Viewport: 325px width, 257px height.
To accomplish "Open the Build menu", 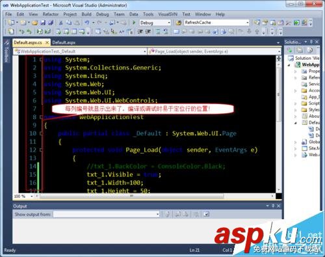I will [86, 14].
